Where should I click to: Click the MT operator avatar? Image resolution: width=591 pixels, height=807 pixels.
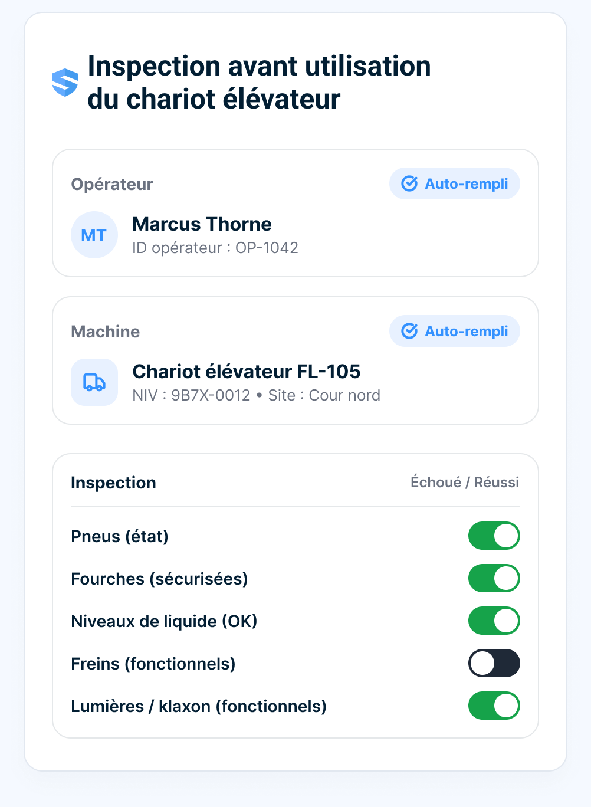point(94,235)
